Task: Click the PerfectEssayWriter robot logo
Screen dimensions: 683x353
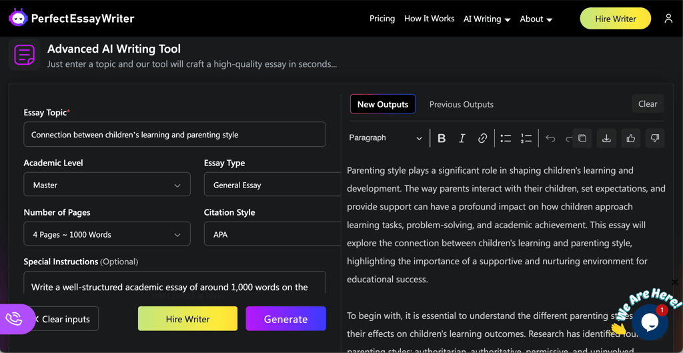Action: point(18,18)
